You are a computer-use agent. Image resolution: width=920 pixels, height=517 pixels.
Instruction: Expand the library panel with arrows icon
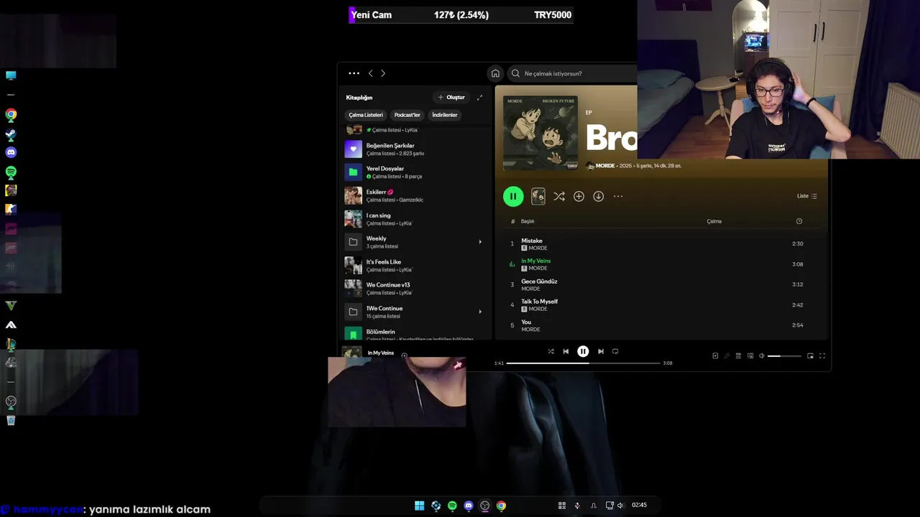[479, 97]
